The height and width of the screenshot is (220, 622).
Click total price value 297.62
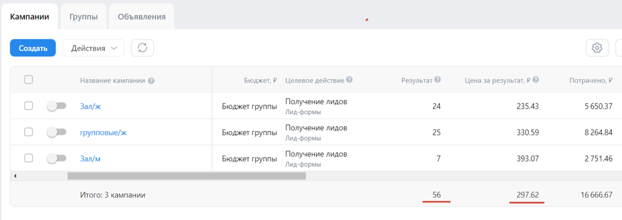(x=528, y=195)
